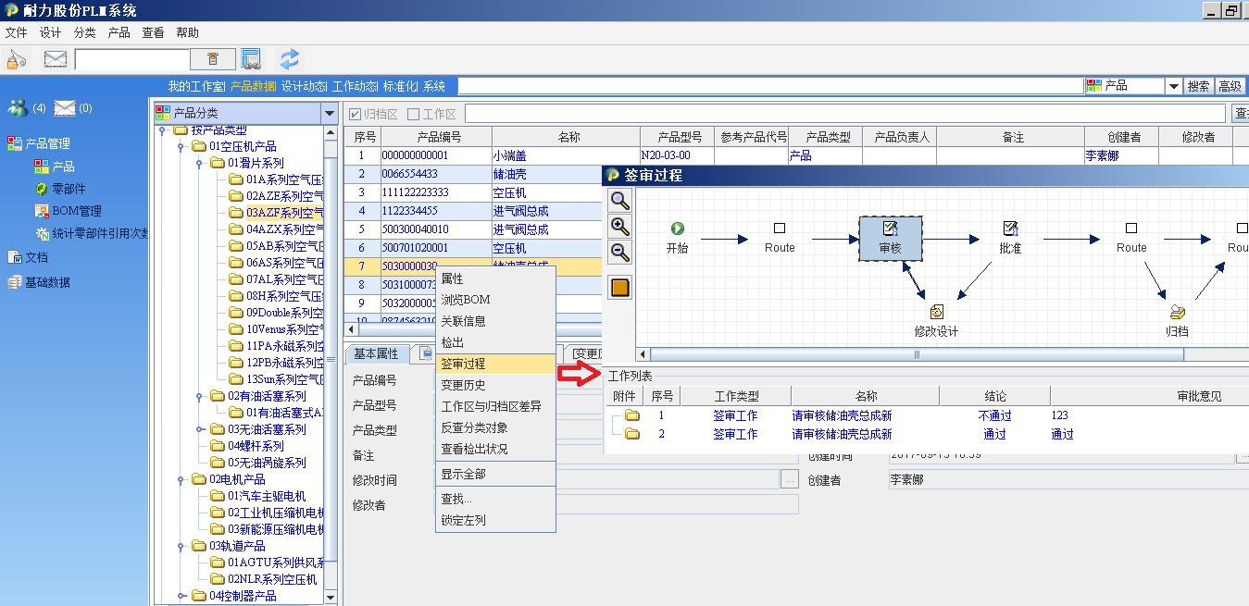Click the refresh arrows toolbar icon
Viewport: 1249px width, 606px height.
pyautogui.click(x=290, y=59)
